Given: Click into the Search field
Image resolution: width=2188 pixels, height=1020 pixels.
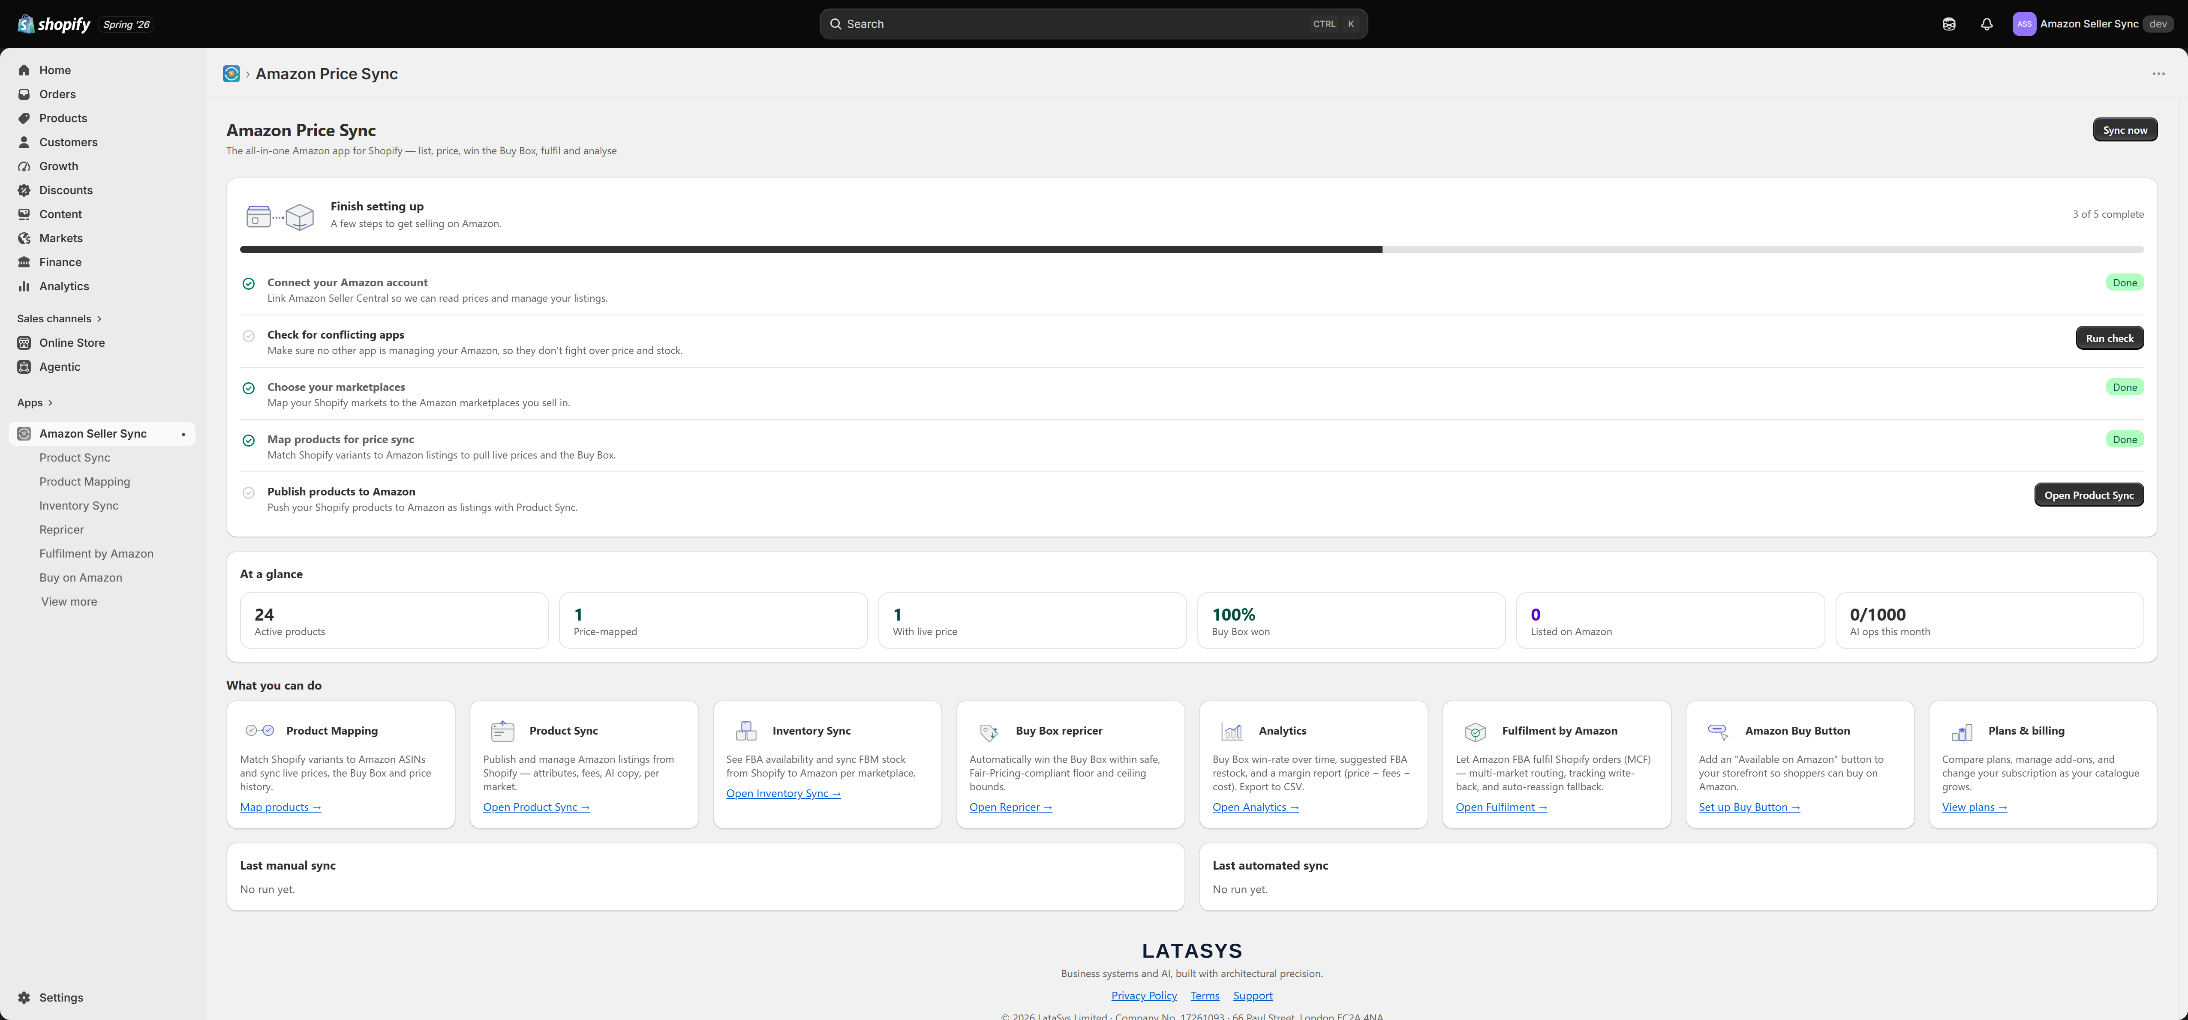Looking at the screenshot, I should (x=1093, y=24).
